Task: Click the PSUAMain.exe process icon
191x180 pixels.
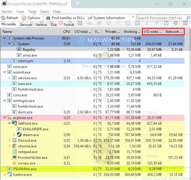Action: [9, 169]
